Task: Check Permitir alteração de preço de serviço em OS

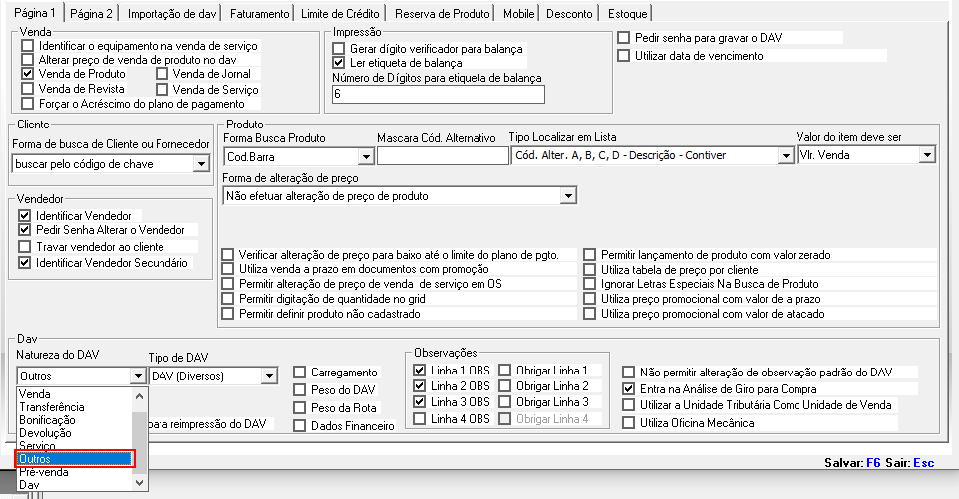Action: tap(228, 284)
